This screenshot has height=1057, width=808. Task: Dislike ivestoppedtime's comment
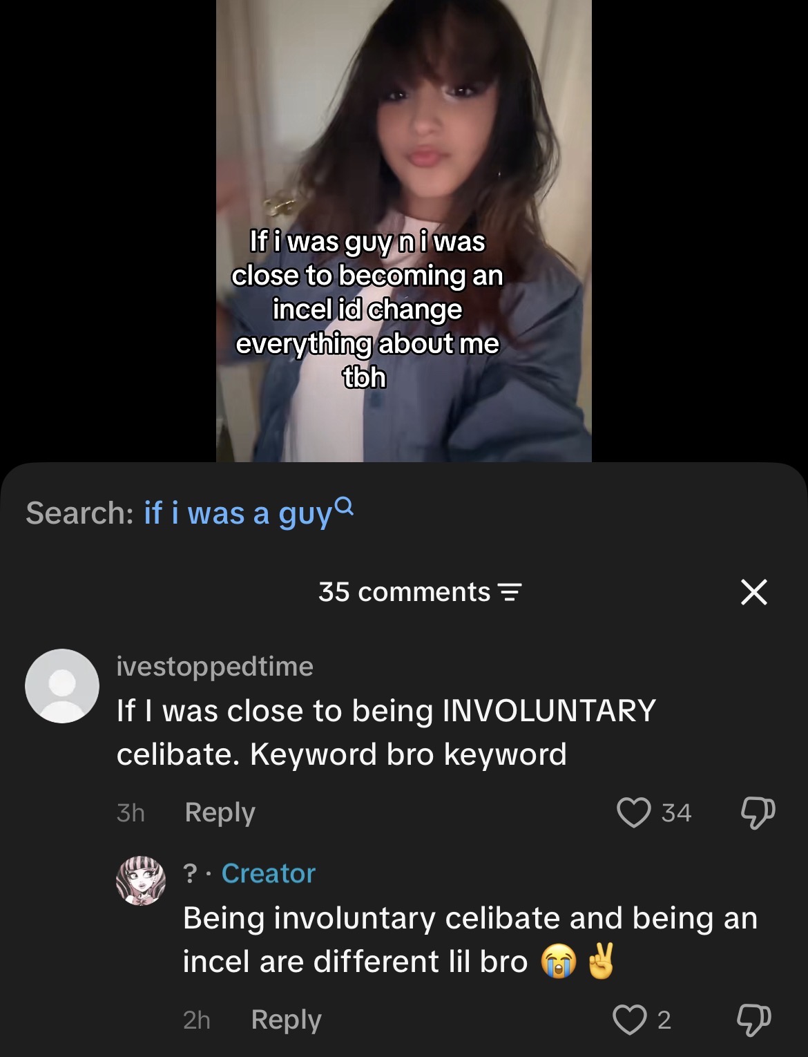tap(758, 813)
